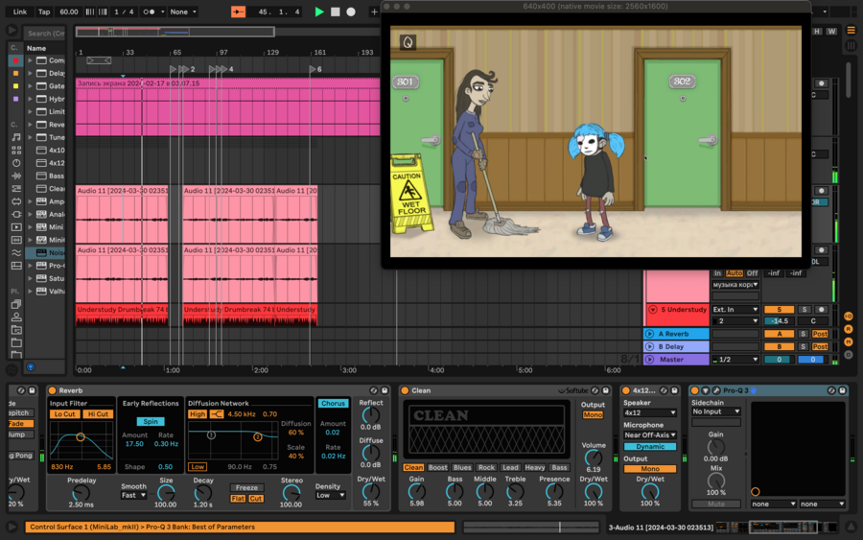
Task: Select the Heavy amp type tab
Action: [x=535, y=467]
